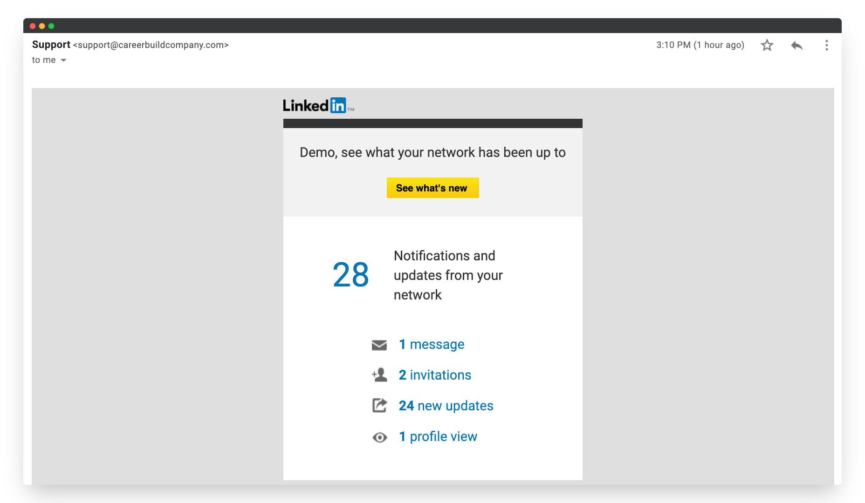865x503 pixels.
Task: Click the share icon beside 24 new updates
Action: click(380, 405)
